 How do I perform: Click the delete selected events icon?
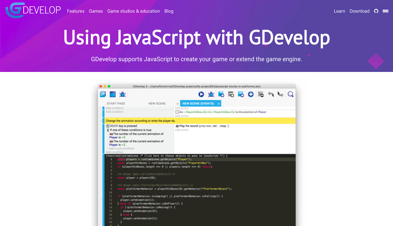tap(261, 94)
